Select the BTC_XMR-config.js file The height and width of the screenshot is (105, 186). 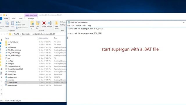pyautogui.click(x=14, y=55)
